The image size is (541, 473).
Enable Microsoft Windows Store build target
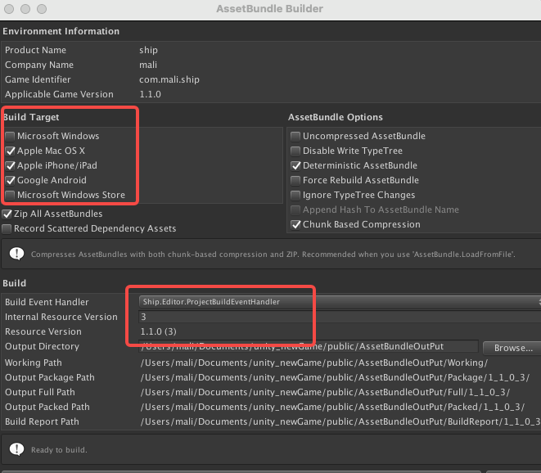pyautogui.click(x=10, y=196)
